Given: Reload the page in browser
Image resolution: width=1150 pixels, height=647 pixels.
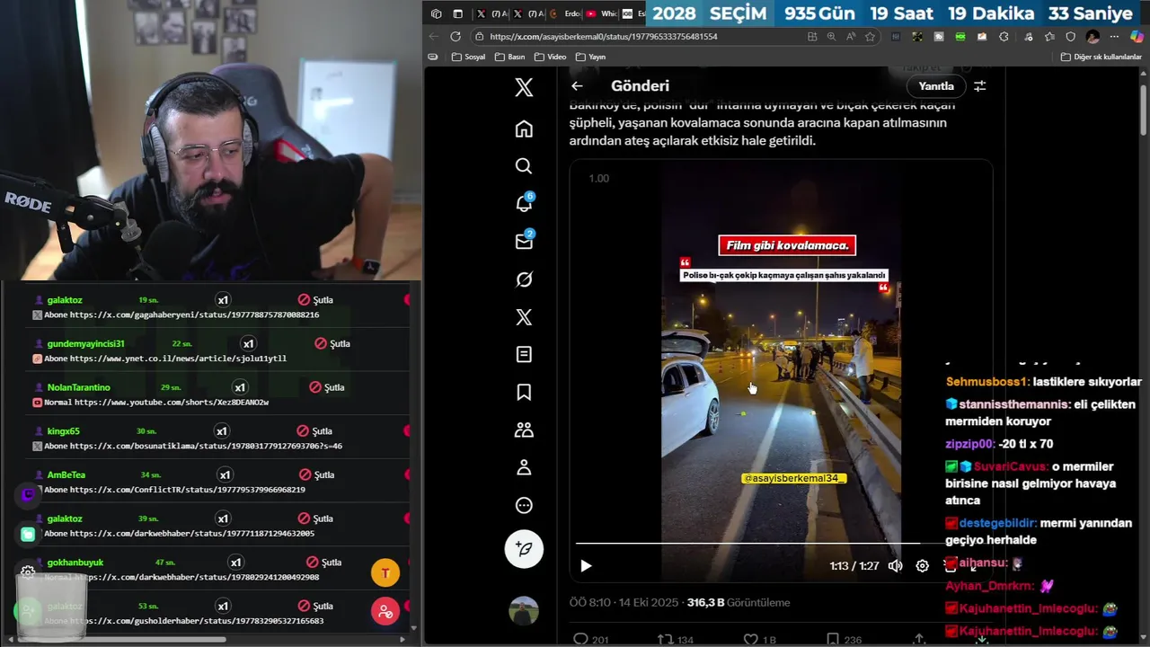Looking at the screenshot, I should pos(456,37).
